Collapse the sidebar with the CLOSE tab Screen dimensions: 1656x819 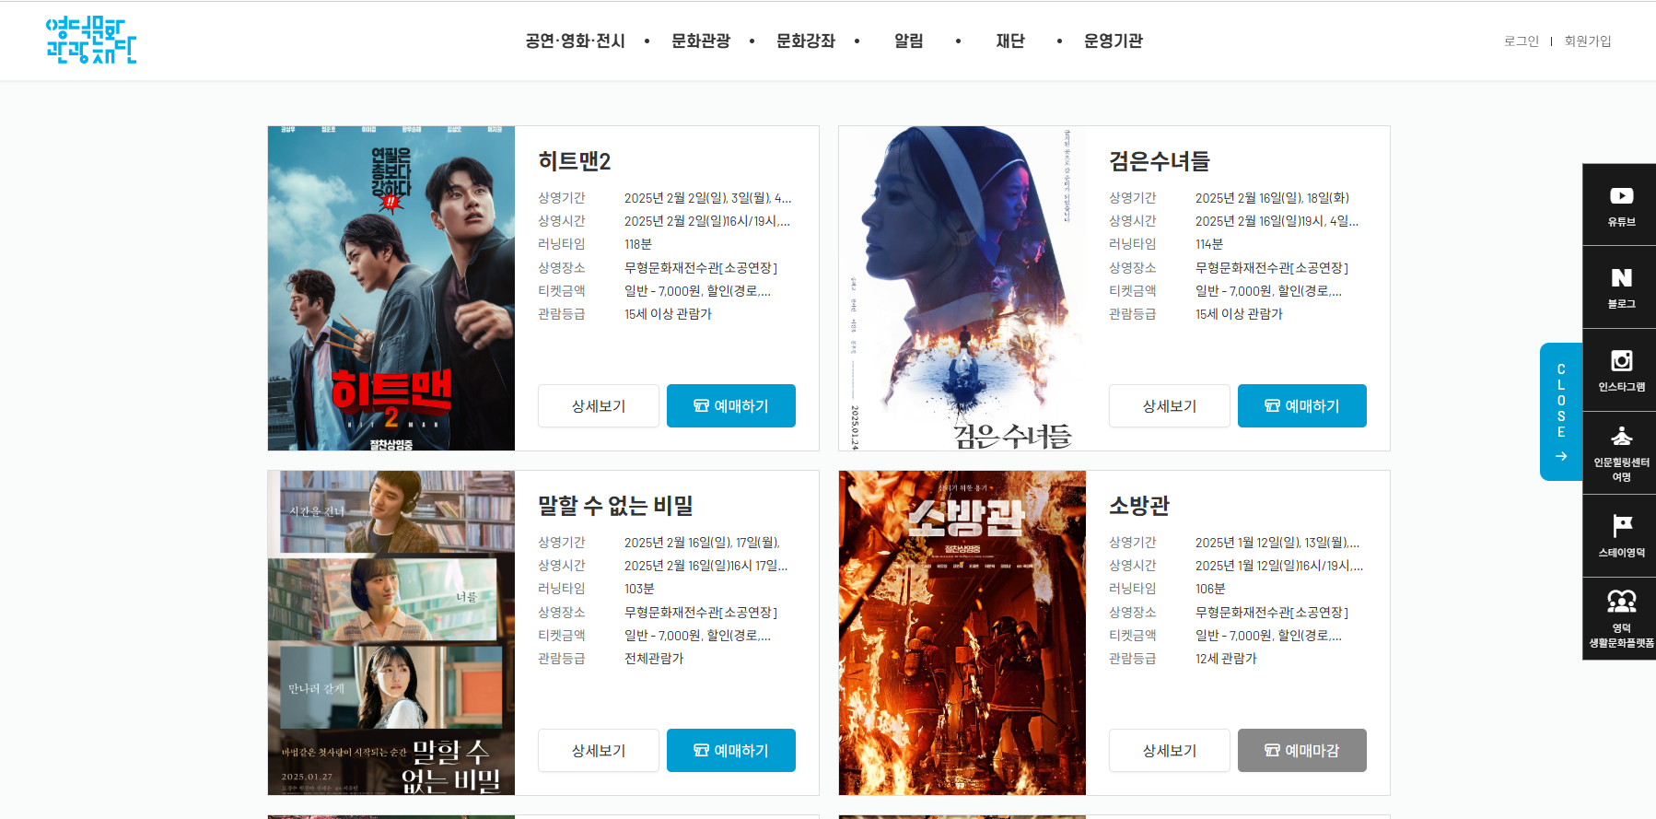tap(1561, 412)
